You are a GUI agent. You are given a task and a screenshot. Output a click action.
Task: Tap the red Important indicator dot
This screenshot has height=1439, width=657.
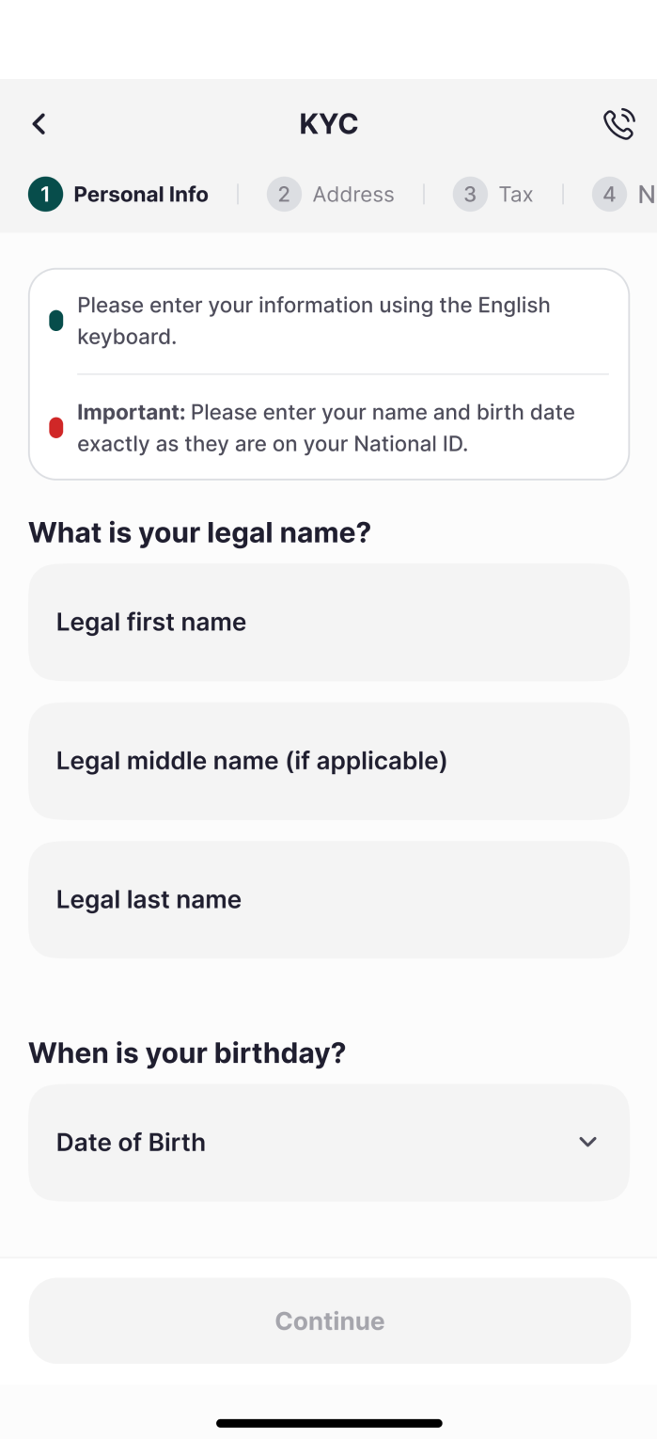pyautogui.click(x=56, y=428)
